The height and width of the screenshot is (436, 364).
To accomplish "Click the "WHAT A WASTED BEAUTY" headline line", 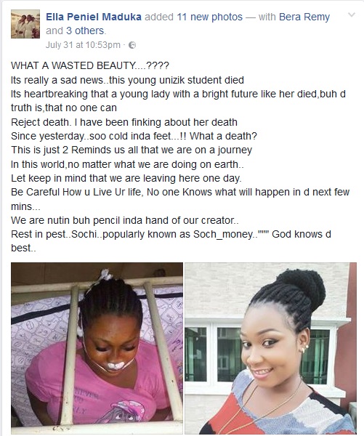I will 90,65.
